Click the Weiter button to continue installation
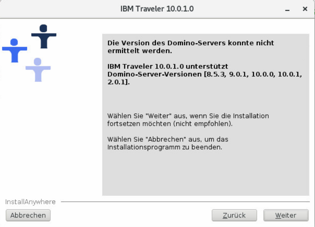 click(x=285, y=216)
